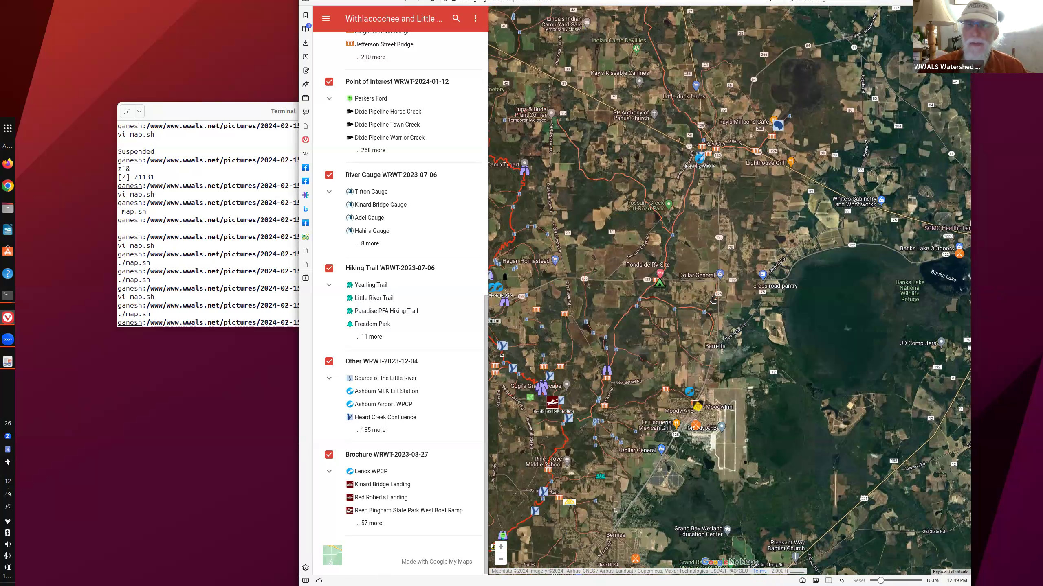Viewport: 1043px width, 586px height.
Task: Select Parkers Ford in the layer list
Action: (371, 98)
